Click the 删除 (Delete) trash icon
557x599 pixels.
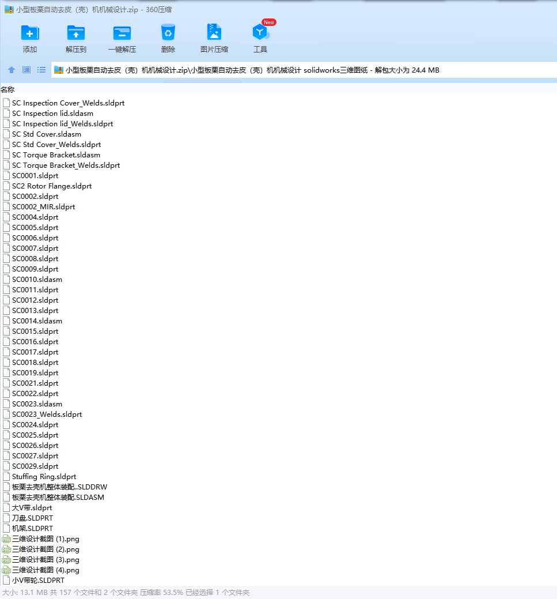click(x=168, y=32)
